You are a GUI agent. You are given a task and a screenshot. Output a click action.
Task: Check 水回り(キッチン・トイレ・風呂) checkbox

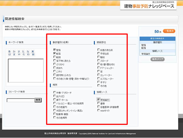(55, 110)
